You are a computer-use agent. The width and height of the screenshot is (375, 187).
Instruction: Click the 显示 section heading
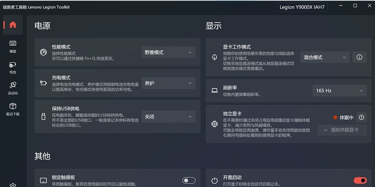pyautogui.click(x=213, y=26)
